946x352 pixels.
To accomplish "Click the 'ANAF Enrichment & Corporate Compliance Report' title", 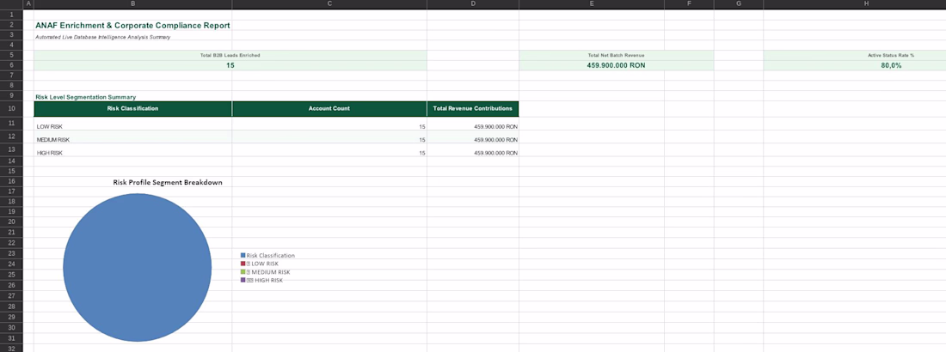I will tap(132, 25).
